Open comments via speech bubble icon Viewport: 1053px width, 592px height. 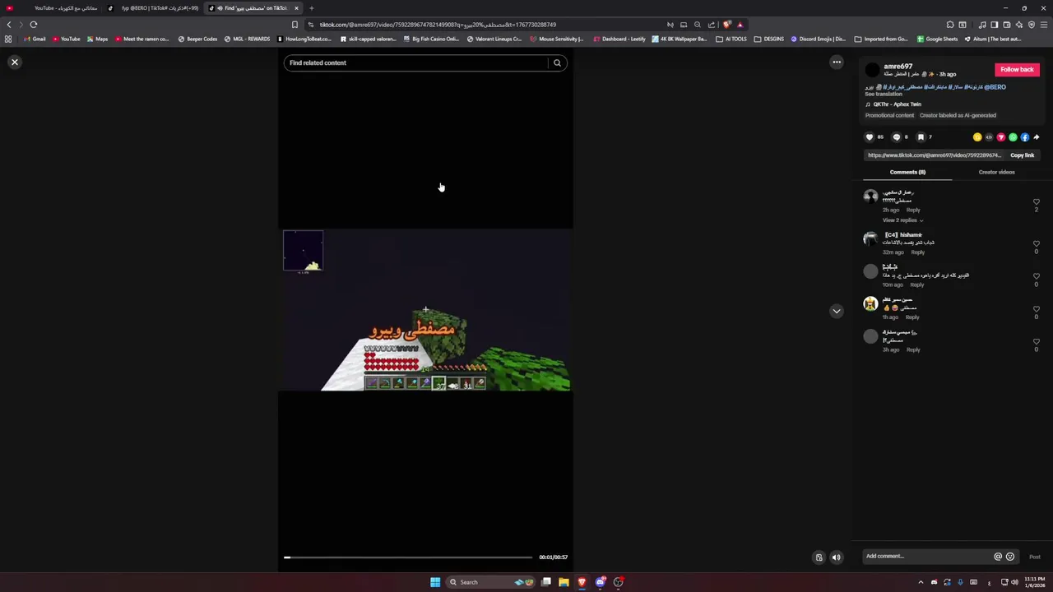pyautogui.click(x=897, y=137)
